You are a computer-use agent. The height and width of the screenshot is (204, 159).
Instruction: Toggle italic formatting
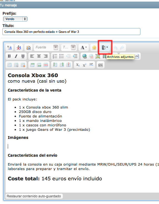pos(16,56)
